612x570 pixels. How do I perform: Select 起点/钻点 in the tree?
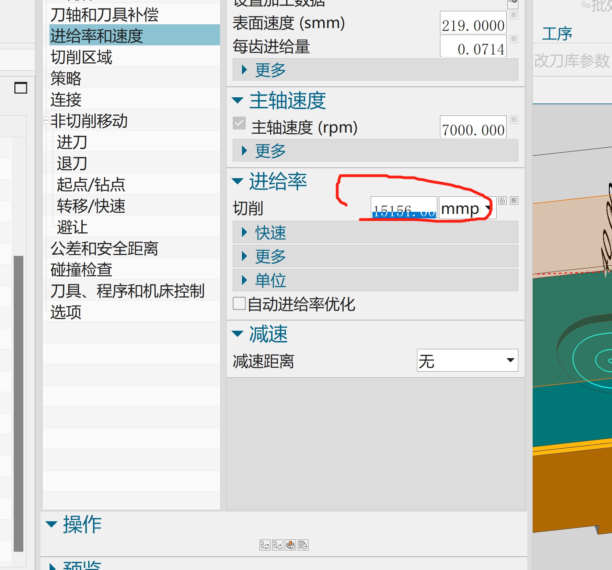pos(91,184)
